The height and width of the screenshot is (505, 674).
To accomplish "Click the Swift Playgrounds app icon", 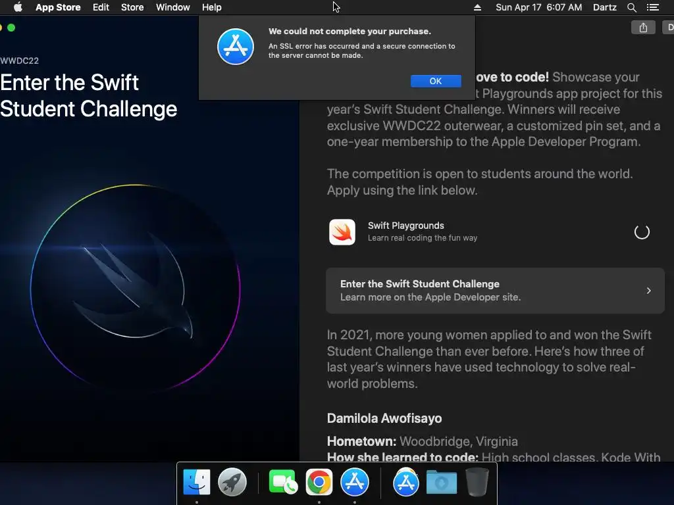I will 342,232.
